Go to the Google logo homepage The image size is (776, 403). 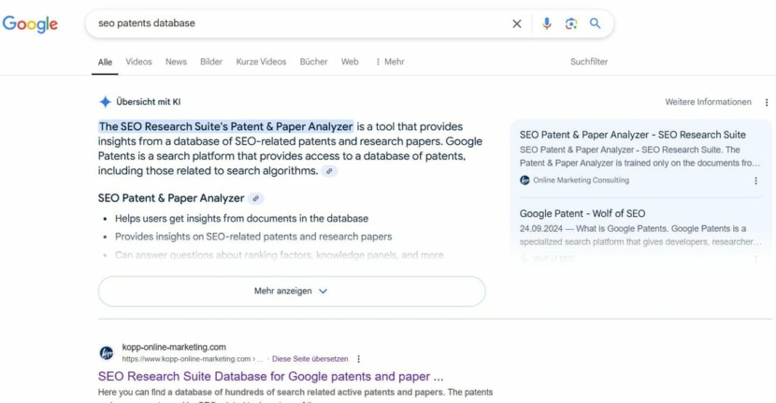click(x=30, y=23)
